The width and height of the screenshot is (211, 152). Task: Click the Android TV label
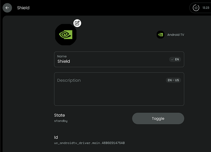click(176, 35)
